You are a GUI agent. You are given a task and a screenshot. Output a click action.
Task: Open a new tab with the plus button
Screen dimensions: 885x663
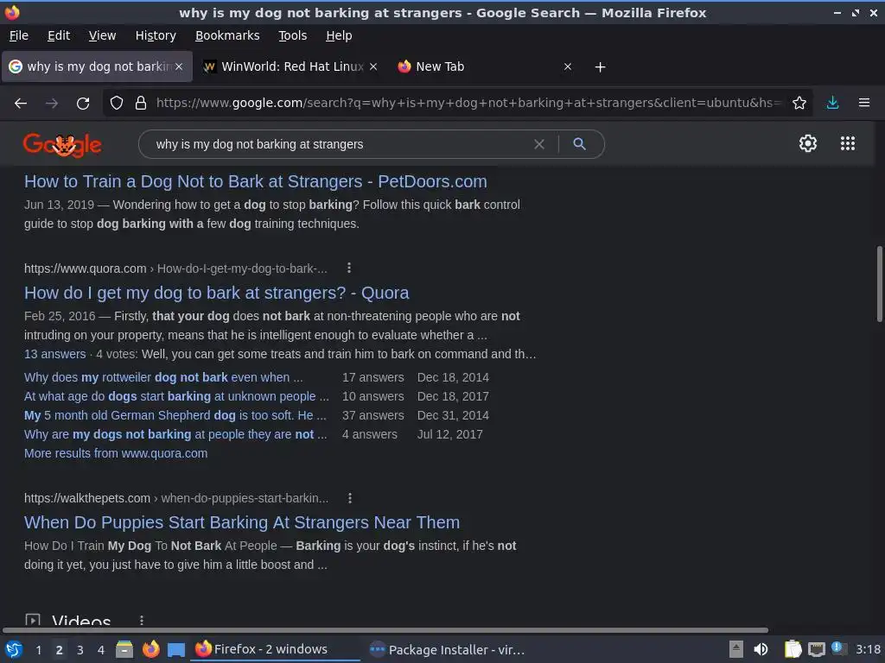click(x=600, y=67)
